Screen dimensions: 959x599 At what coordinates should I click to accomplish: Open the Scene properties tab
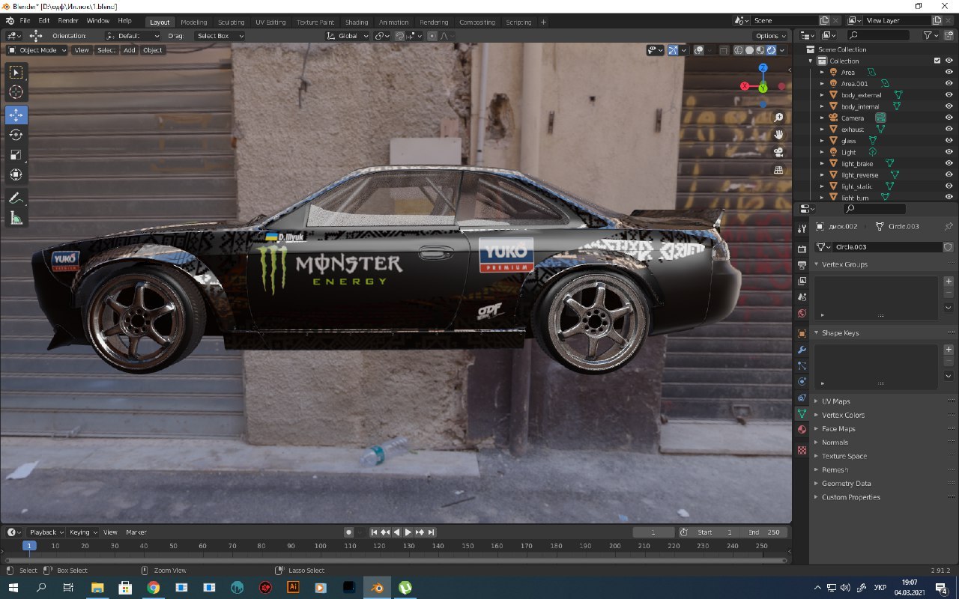802,297
